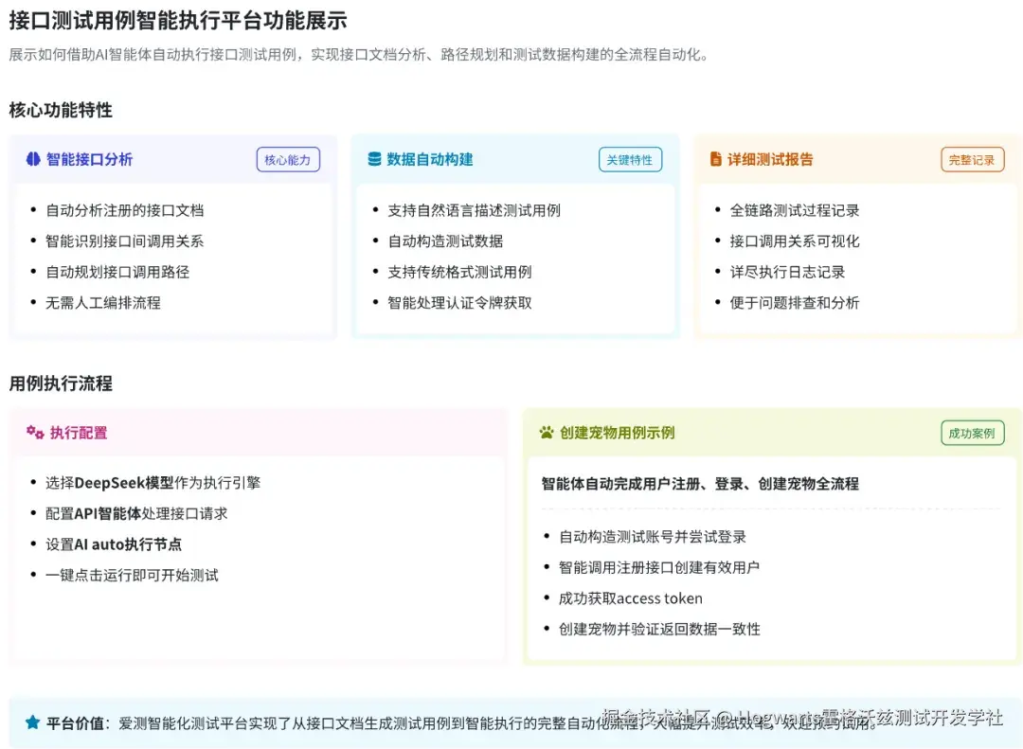Screen dimensions: 1023x749
Task: Select the database icon next to 数据自动构建
Action: [x=373, y=159]
